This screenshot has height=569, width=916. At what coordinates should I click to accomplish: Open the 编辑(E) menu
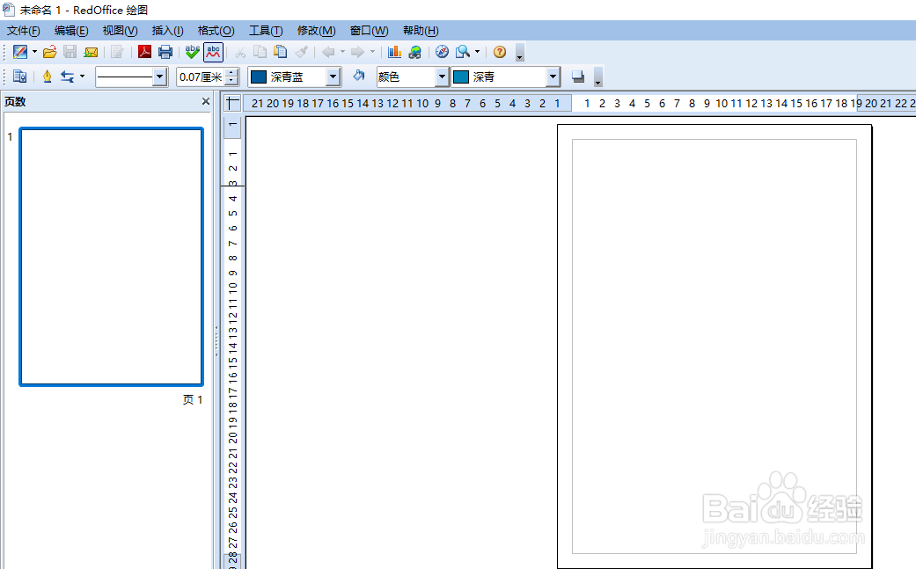click(x=71, y=31)
